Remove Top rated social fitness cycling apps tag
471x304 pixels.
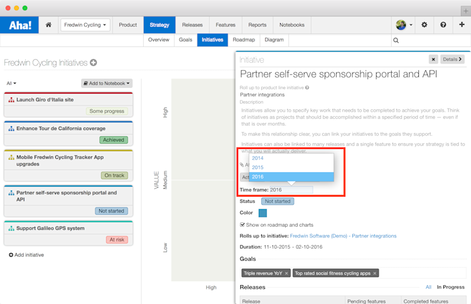click(x=374, y=273)
